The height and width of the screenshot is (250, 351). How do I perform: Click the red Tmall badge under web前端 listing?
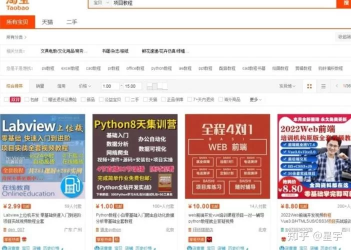209,239
